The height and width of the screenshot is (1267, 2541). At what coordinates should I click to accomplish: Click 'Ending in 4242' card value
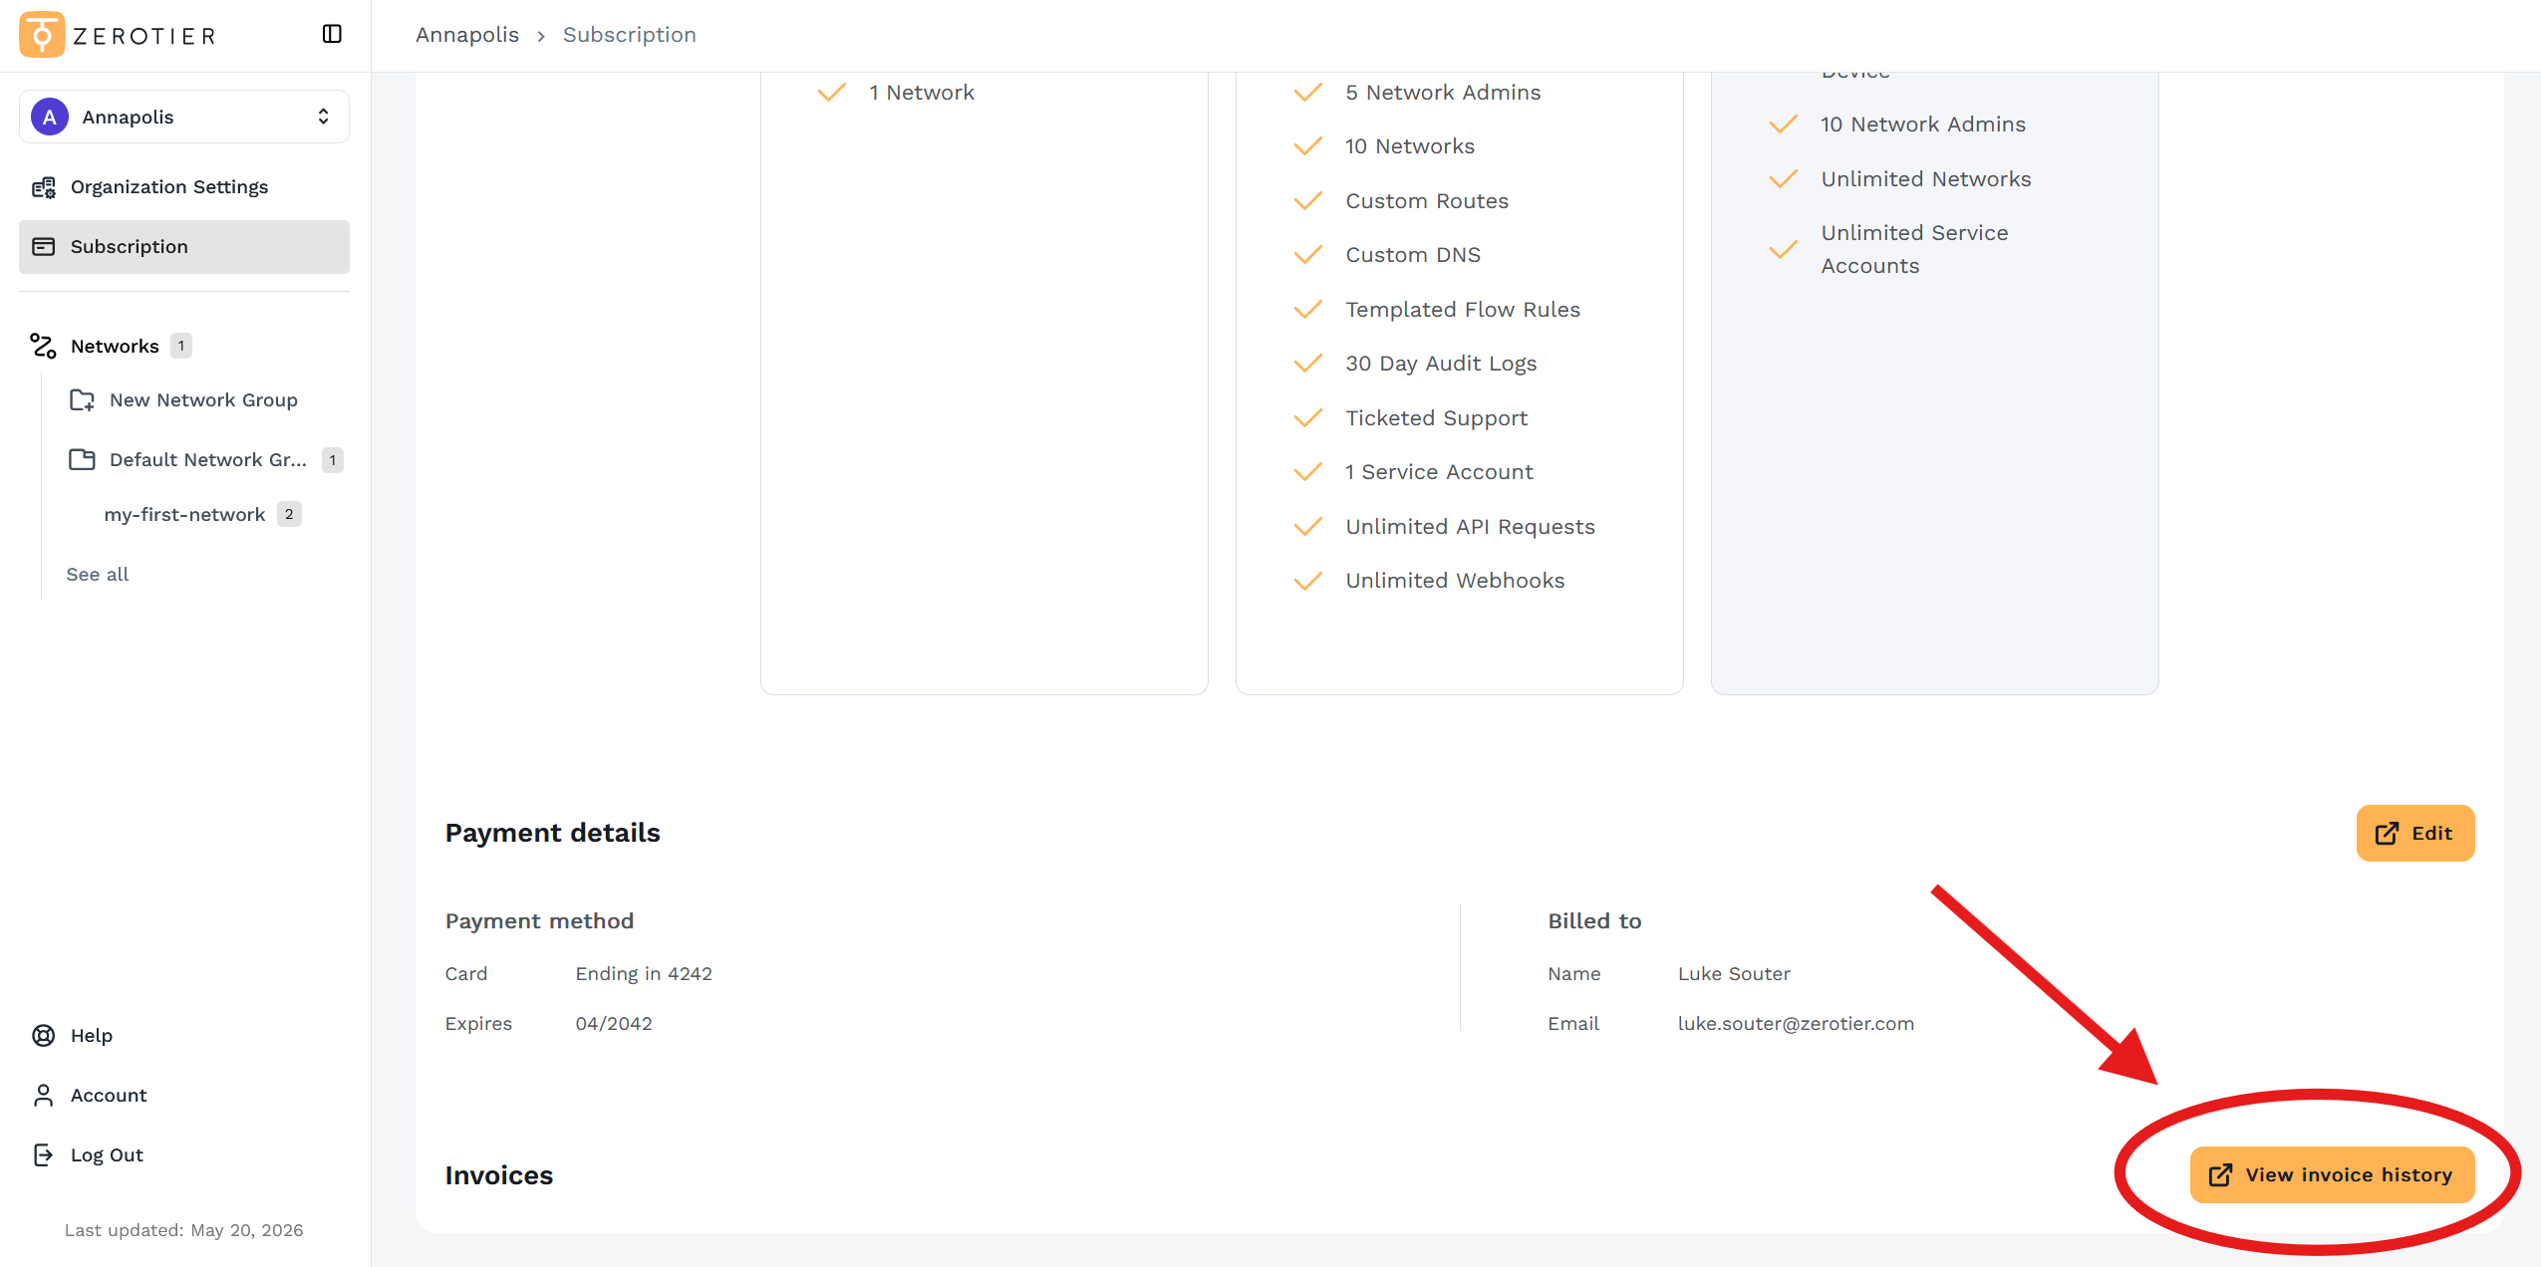(644, 974)
